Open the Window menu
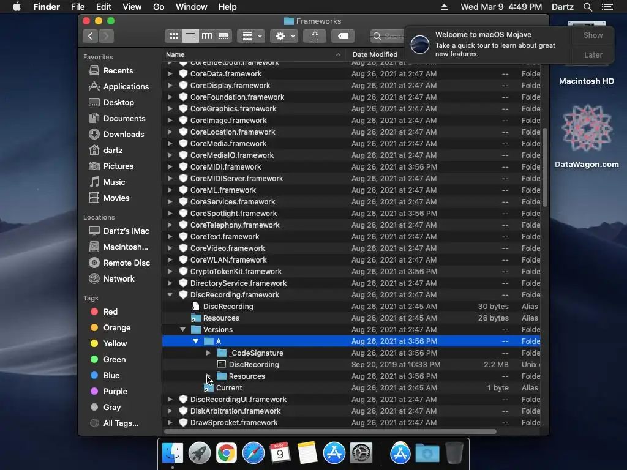Screen dimensions: 627x470 pos(192,7)
